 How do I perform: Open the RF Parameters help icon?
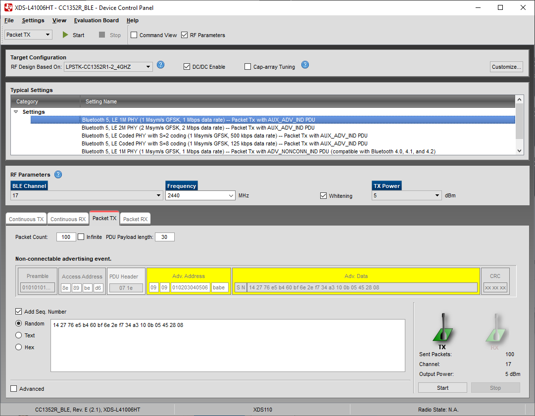[58, 175]
